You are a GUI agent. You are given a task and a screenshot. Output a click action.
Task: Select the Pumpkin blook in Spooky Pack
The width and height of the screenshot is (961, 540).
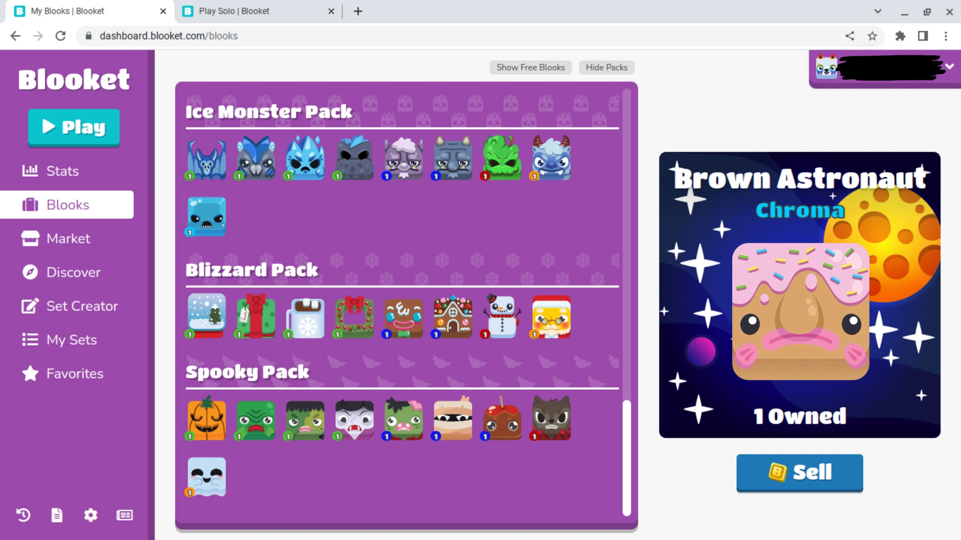(x=206, y=419)
